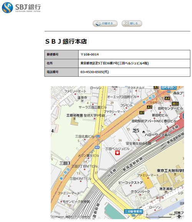Screen dimensions: 192x222
Task: Click the 閉じる close button
Action: coord(132,23)
